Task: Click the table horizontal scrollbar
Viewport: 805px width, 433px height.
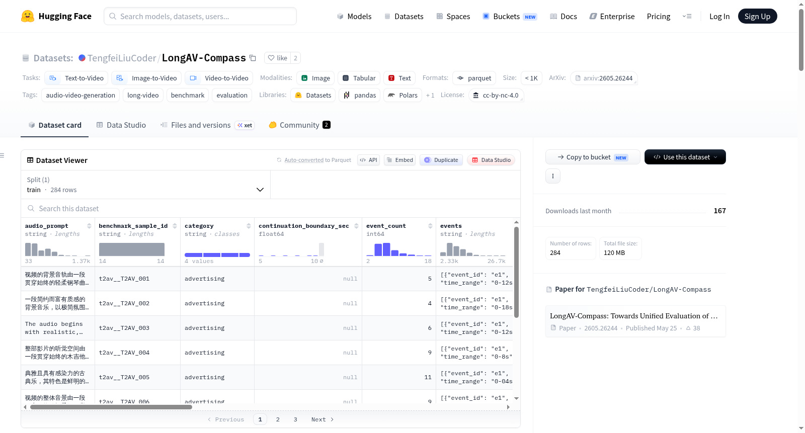Action: (111, 407)
